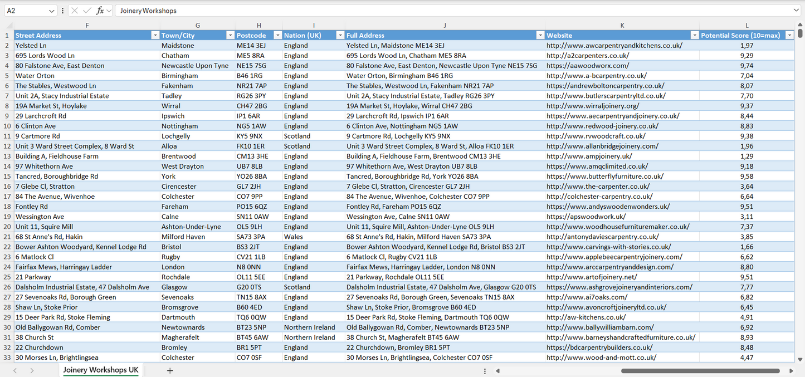The height and width of the screenshot is (377, 805).
Task: Click the formula bar input field
Action: [446, 11]
